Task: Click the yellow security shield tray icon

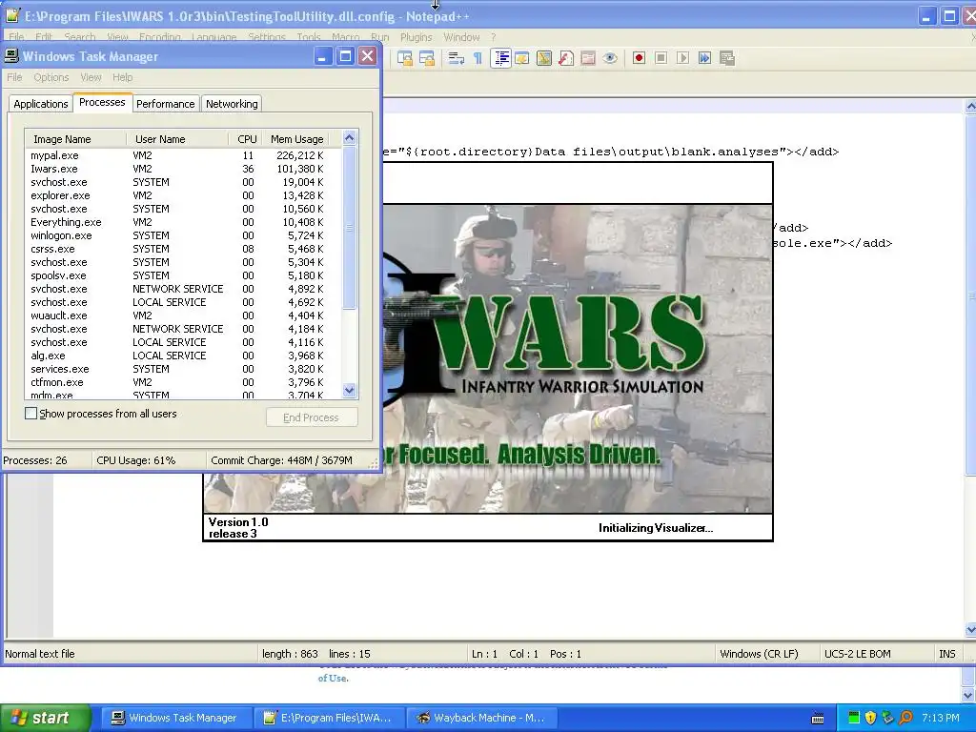Action: click(x=871, y=718)
